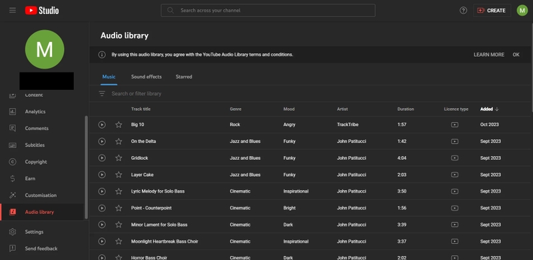
Task: Play Lyric Melody for Solo Bass
Action: (102, 191)
